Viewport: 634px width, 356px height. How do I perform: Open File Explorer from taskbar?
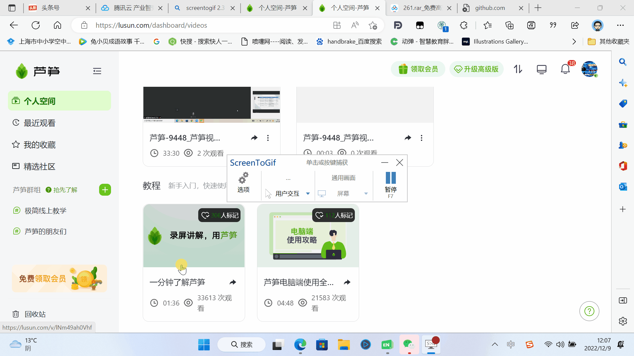[344, 344]
